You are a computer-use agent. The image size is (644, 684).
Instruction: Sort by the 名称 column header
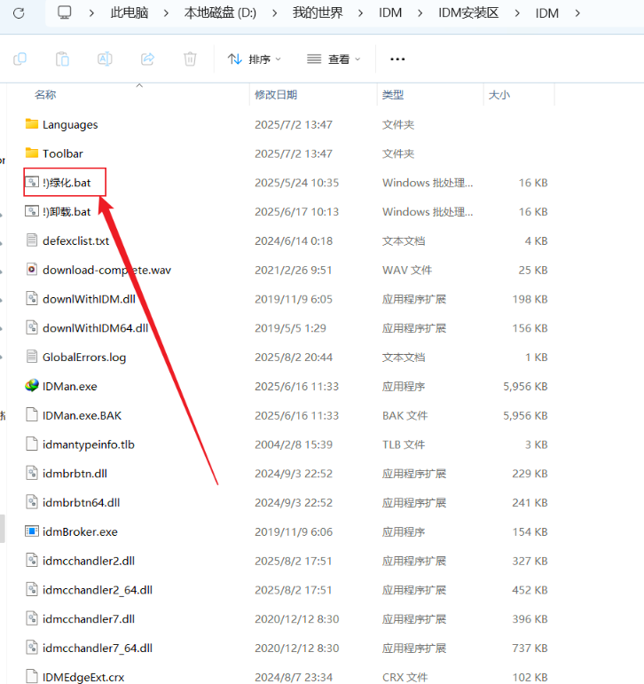click(45, 95)
